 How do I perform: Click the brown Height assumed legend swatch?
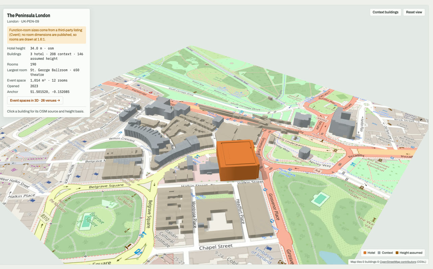[397, 253]
